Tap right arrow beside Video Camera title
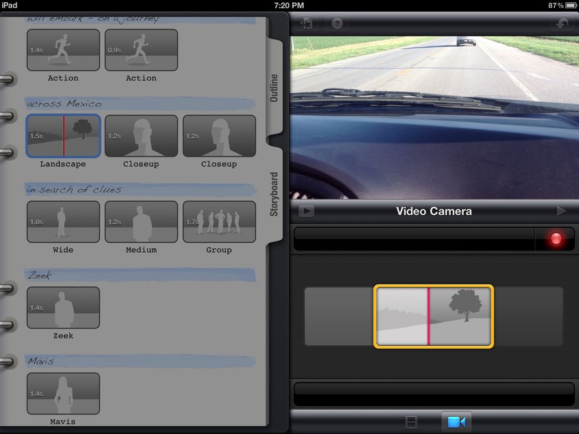This screenshot has height=434, width=579. point(561,211)
